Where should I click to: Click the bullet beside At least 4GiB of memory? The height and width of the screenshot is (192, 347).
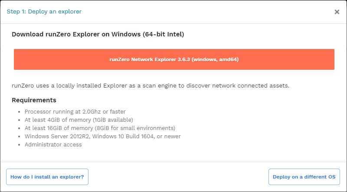click(20, 120)
